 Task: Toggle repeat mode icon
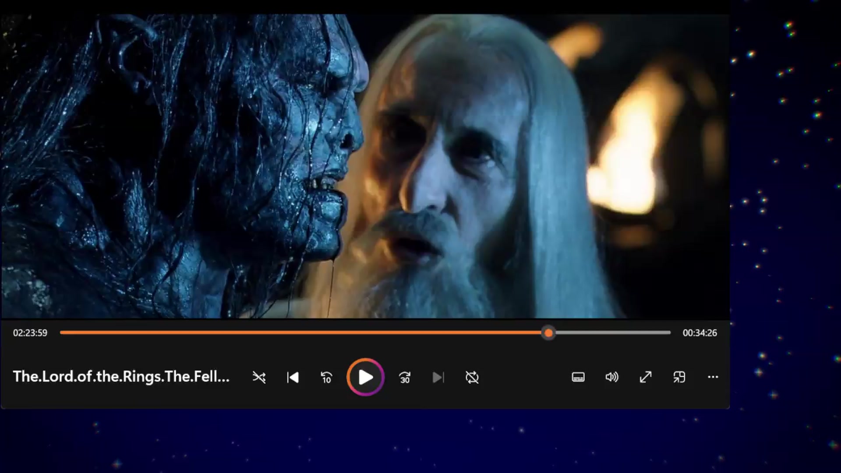pyautogui.click(x=472, y=377)
